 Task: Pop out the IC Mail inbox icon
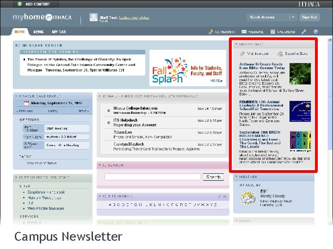pyautogui.click(x=196, y=96)
